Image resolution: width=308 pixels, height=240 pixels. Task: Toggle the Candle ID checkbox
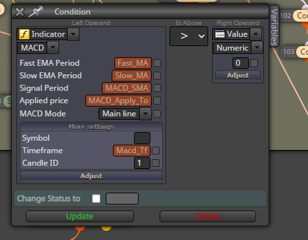pyautogui.click(x=156, y=163)
